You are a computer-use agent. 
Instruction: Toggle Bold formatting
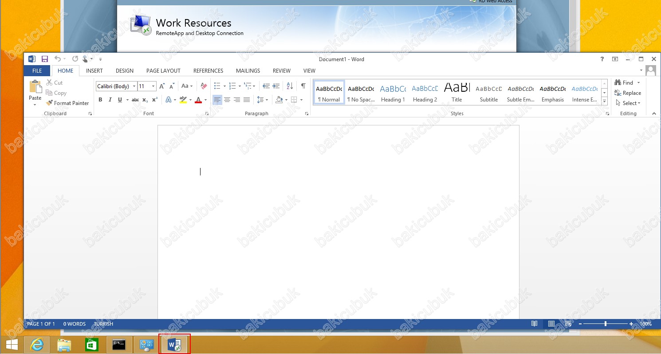[x=100, y=100]
